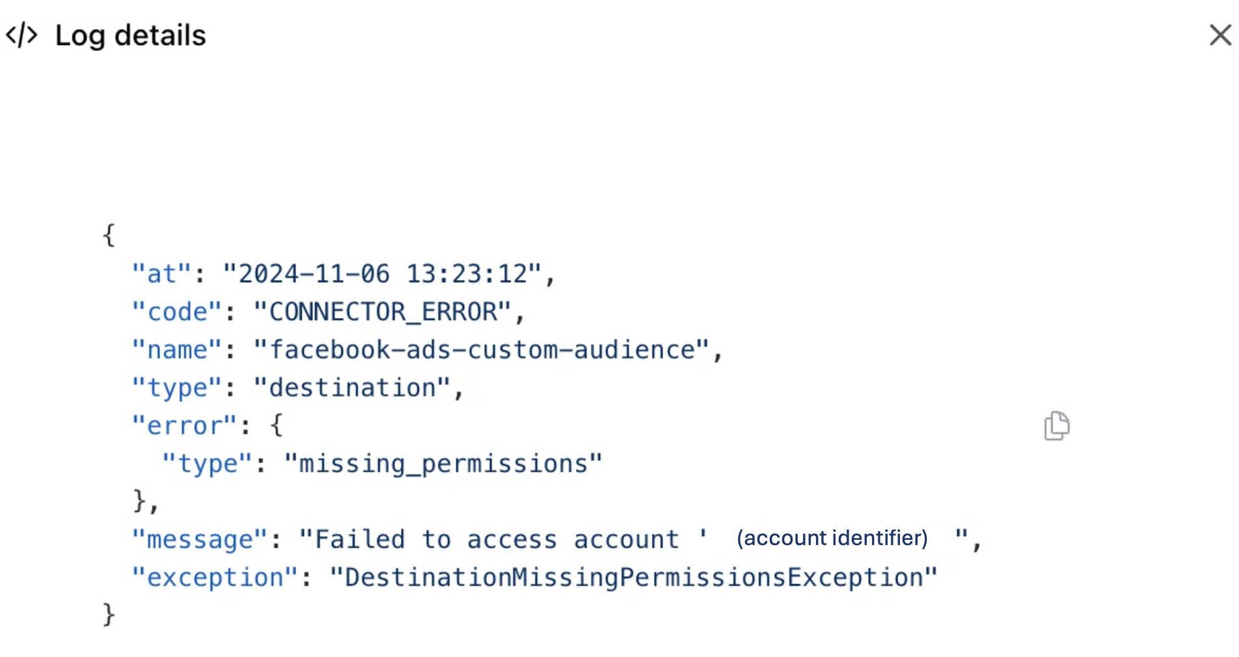Click the opening curly brace of the log
Viewport: 1239px width, 657px height.
pos(109,235)
